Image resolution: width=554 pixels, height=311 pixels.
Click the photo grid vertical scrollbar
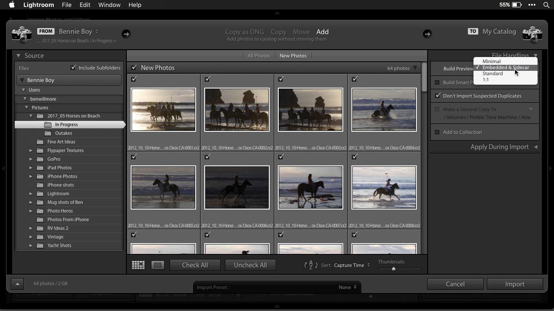424,77
